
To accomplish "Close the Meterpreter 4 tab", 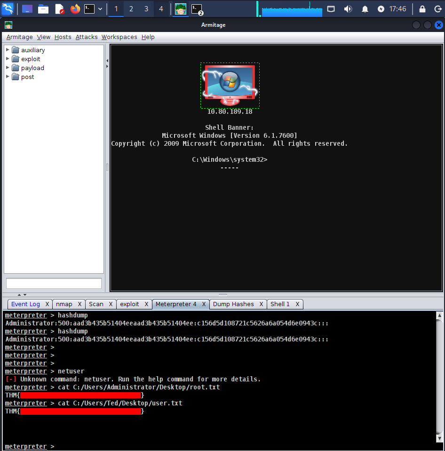I will [x=204, y=304].
